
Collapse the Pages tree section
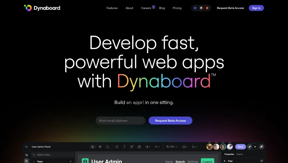click(34, 161)
